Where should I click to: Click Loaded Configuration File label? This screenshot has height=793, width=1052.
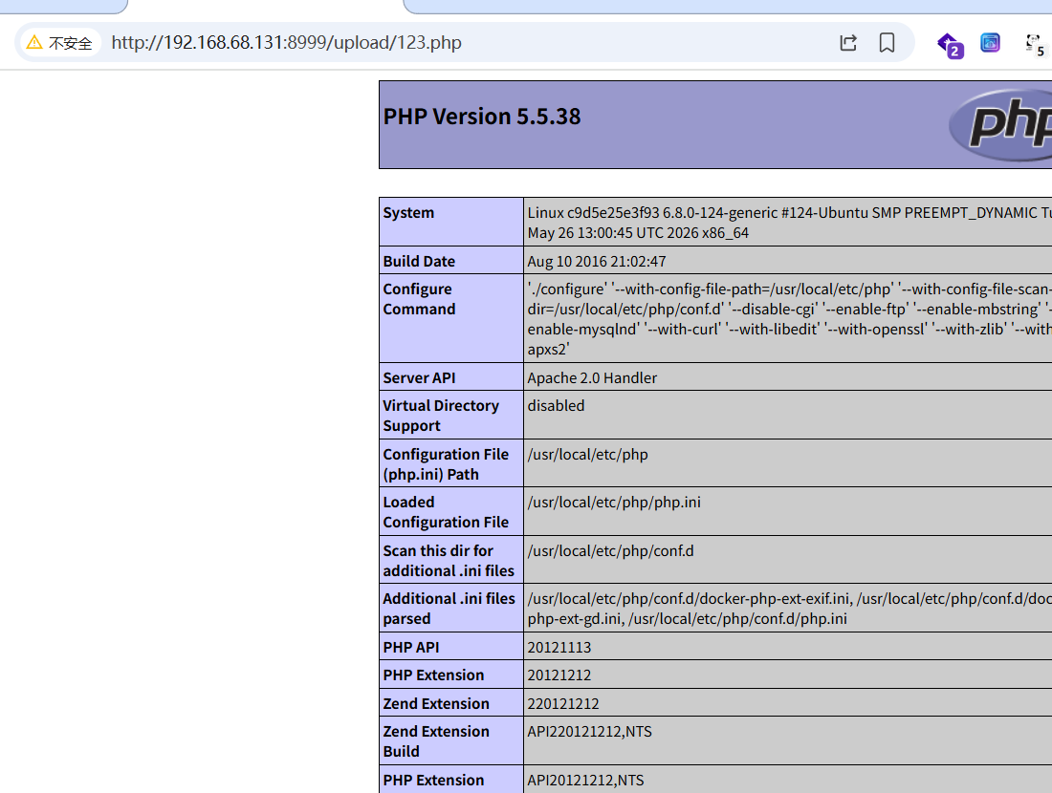point(447,512)
